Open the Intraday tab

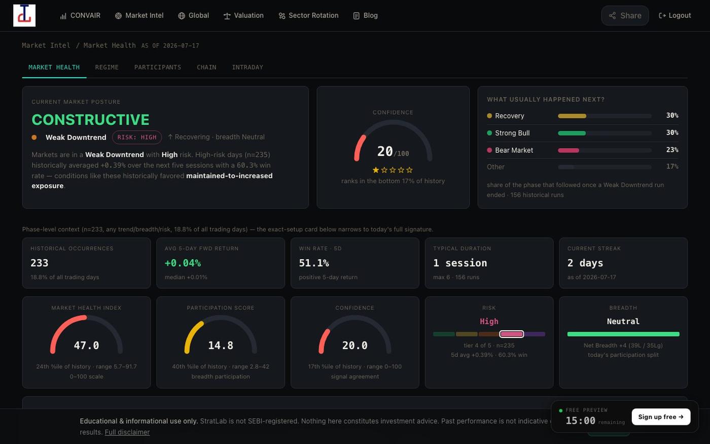pyautogui.click(x=247, y=67)
